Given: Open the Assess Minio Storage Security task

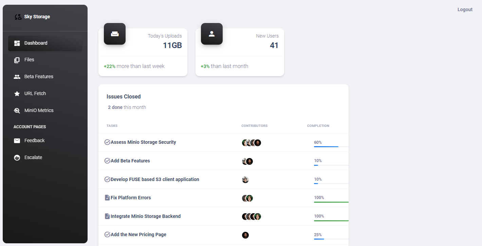Looking at the screenshot, I should (143, 142).
